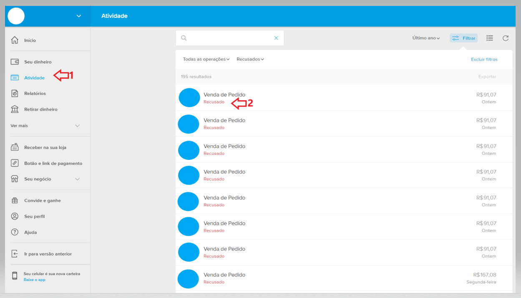Screen dimensions: 521x298
Task: Change the Último ano period dropdown
Action: click(426, 38)
